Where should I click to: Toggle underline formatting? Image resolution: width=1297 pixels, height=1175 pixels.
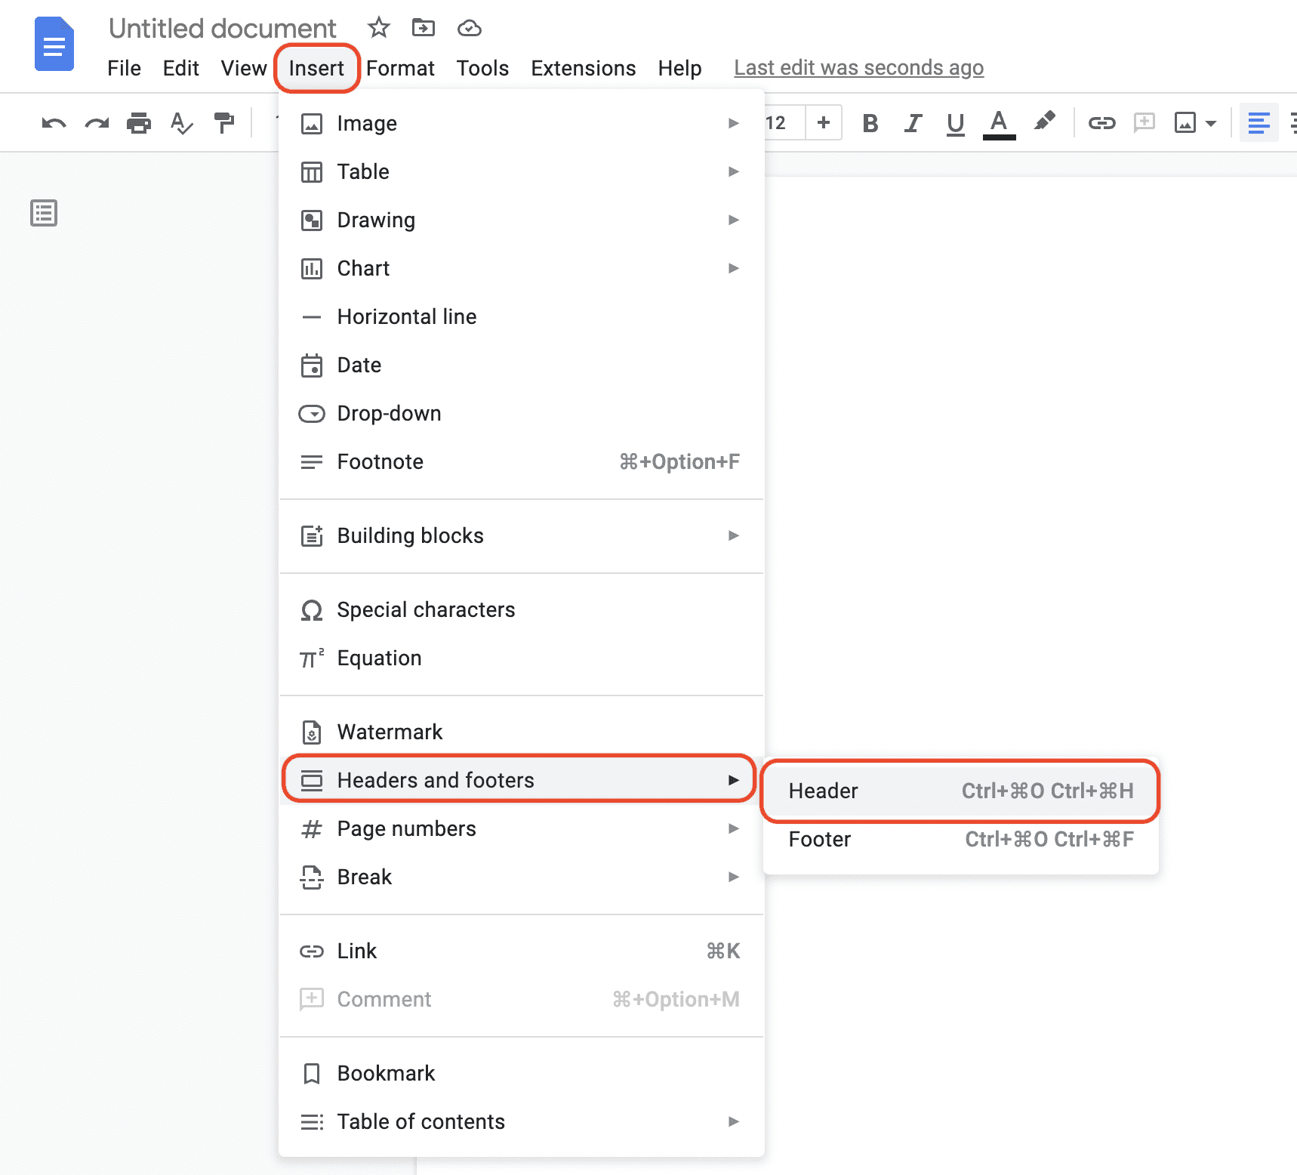[954, 123]
